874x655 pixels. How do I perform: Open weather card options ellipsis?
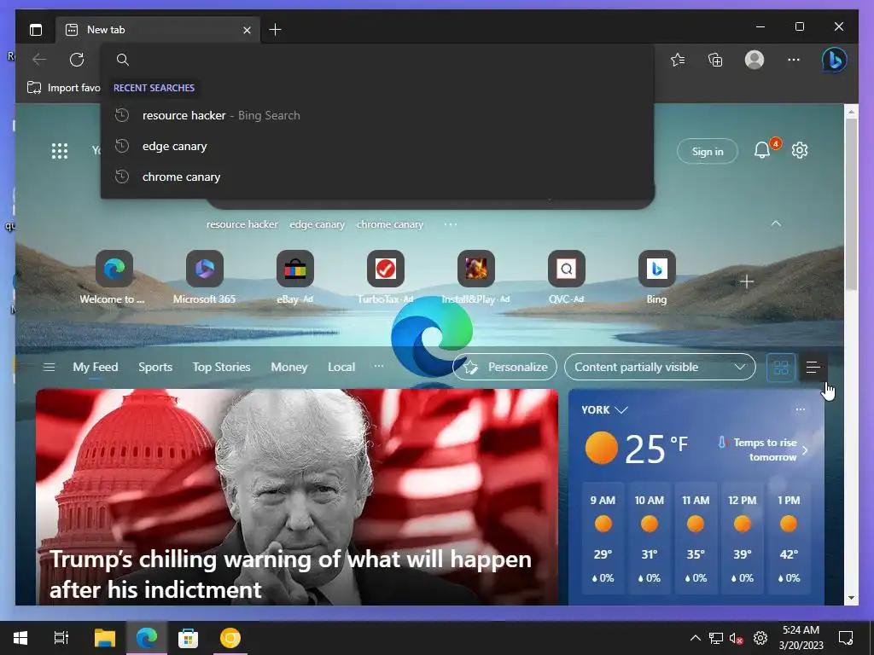coord(801,409)
